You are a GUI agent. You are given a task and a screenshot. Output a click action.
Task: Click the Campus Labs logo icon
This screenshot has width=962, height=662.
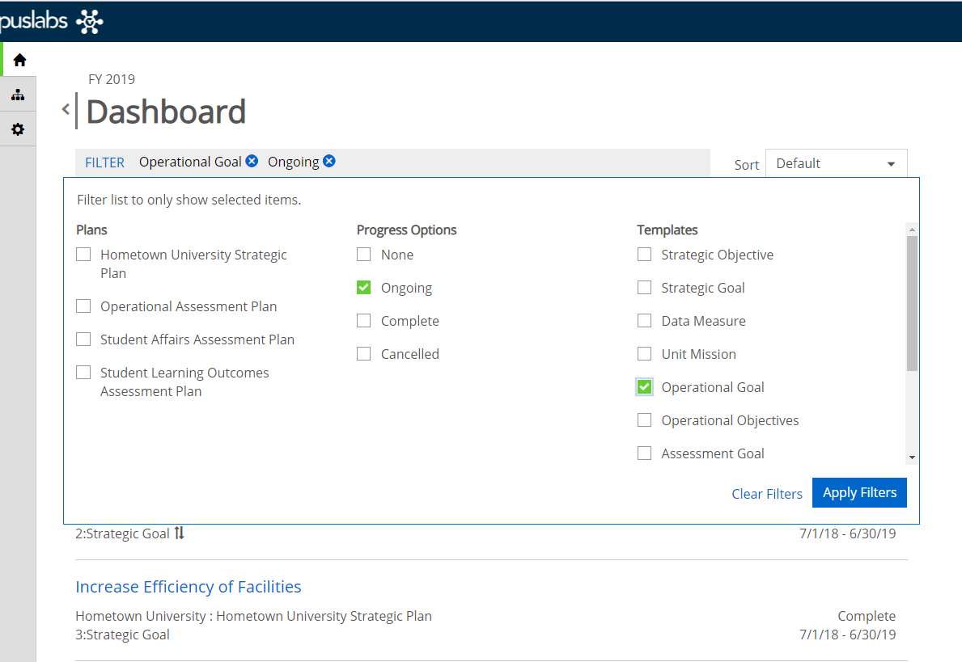click(90, 22)
